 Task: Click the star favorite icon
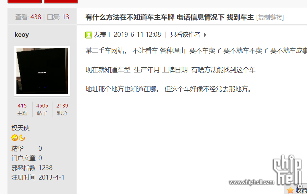click(x=290, y=190)
